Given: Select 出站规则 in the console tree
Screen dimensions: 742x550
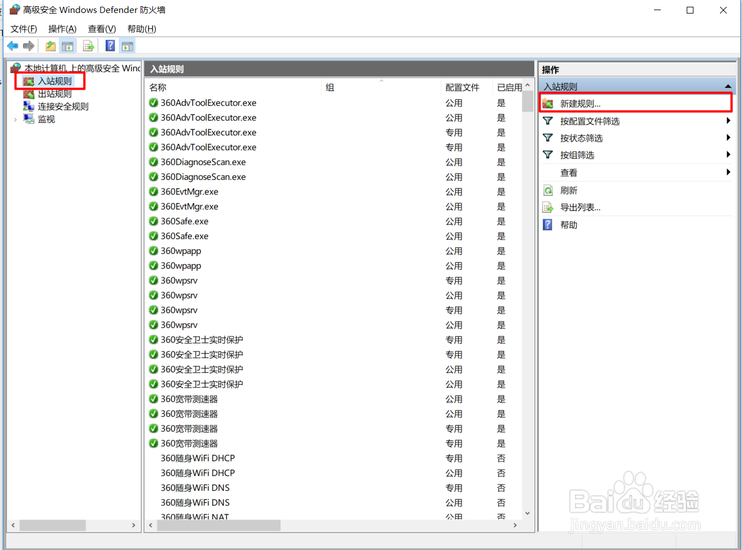Looking at the screenshot, I should [55, 94].
